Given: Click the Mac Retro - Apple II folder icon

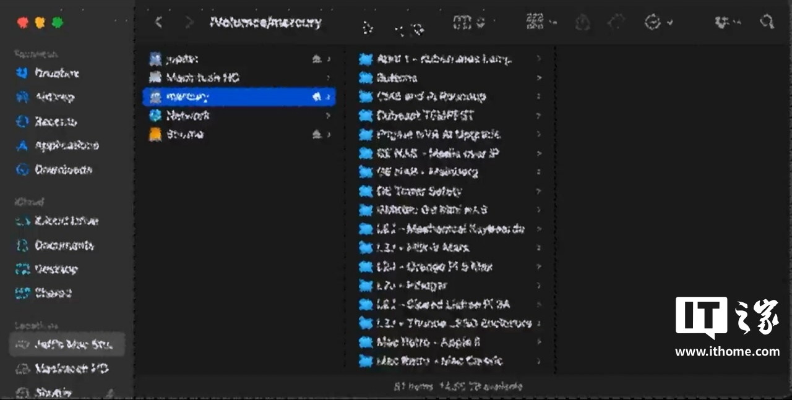Looking at the screenshot, I should pos(366,342).
